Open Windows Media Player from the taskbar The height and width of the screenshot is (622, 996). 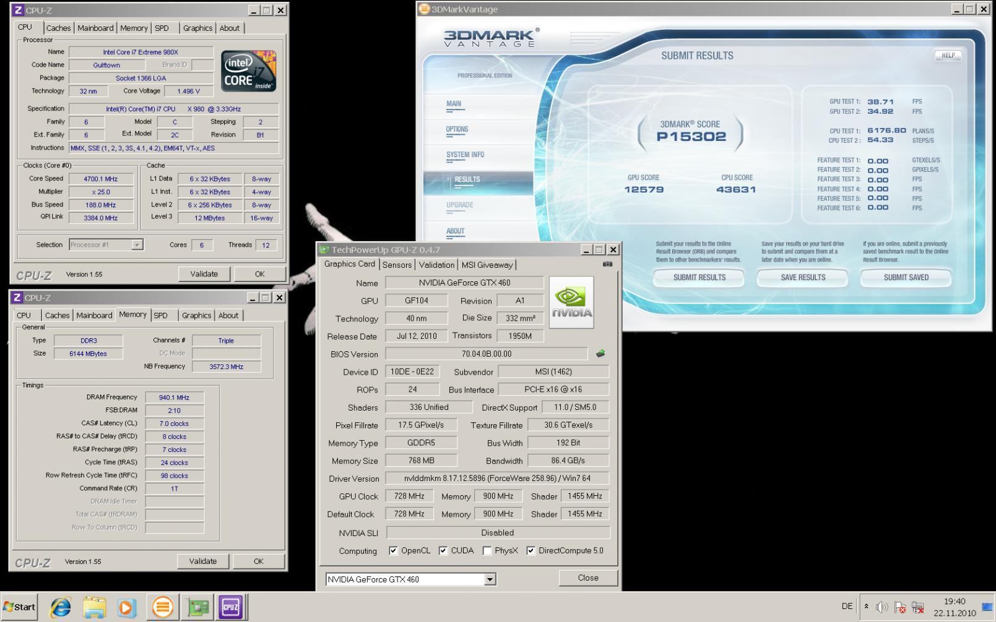[x=127, y=607]
